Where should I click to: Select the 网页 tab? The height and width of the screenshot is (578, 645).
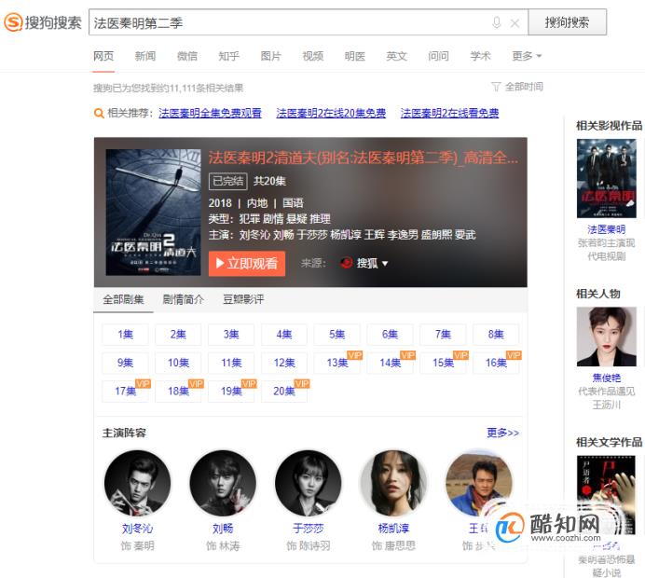(x=103, y=56)
